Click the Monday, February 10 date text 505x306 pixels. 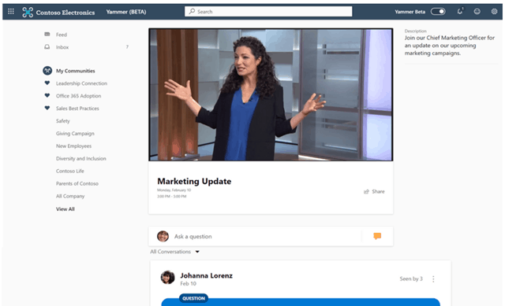(174, 190)
